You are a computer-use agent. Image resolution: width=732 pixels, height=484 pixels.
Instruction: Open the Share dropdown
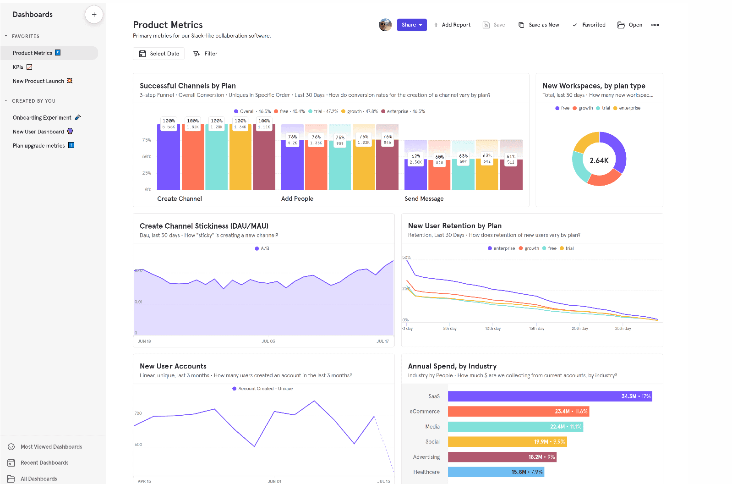(411, 25)
